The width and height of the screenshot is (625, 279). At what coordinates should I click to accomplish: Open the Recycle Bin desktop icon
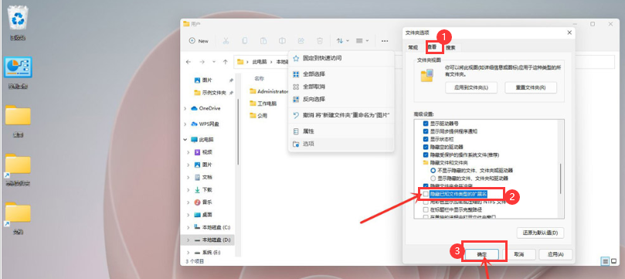point(18,22)
